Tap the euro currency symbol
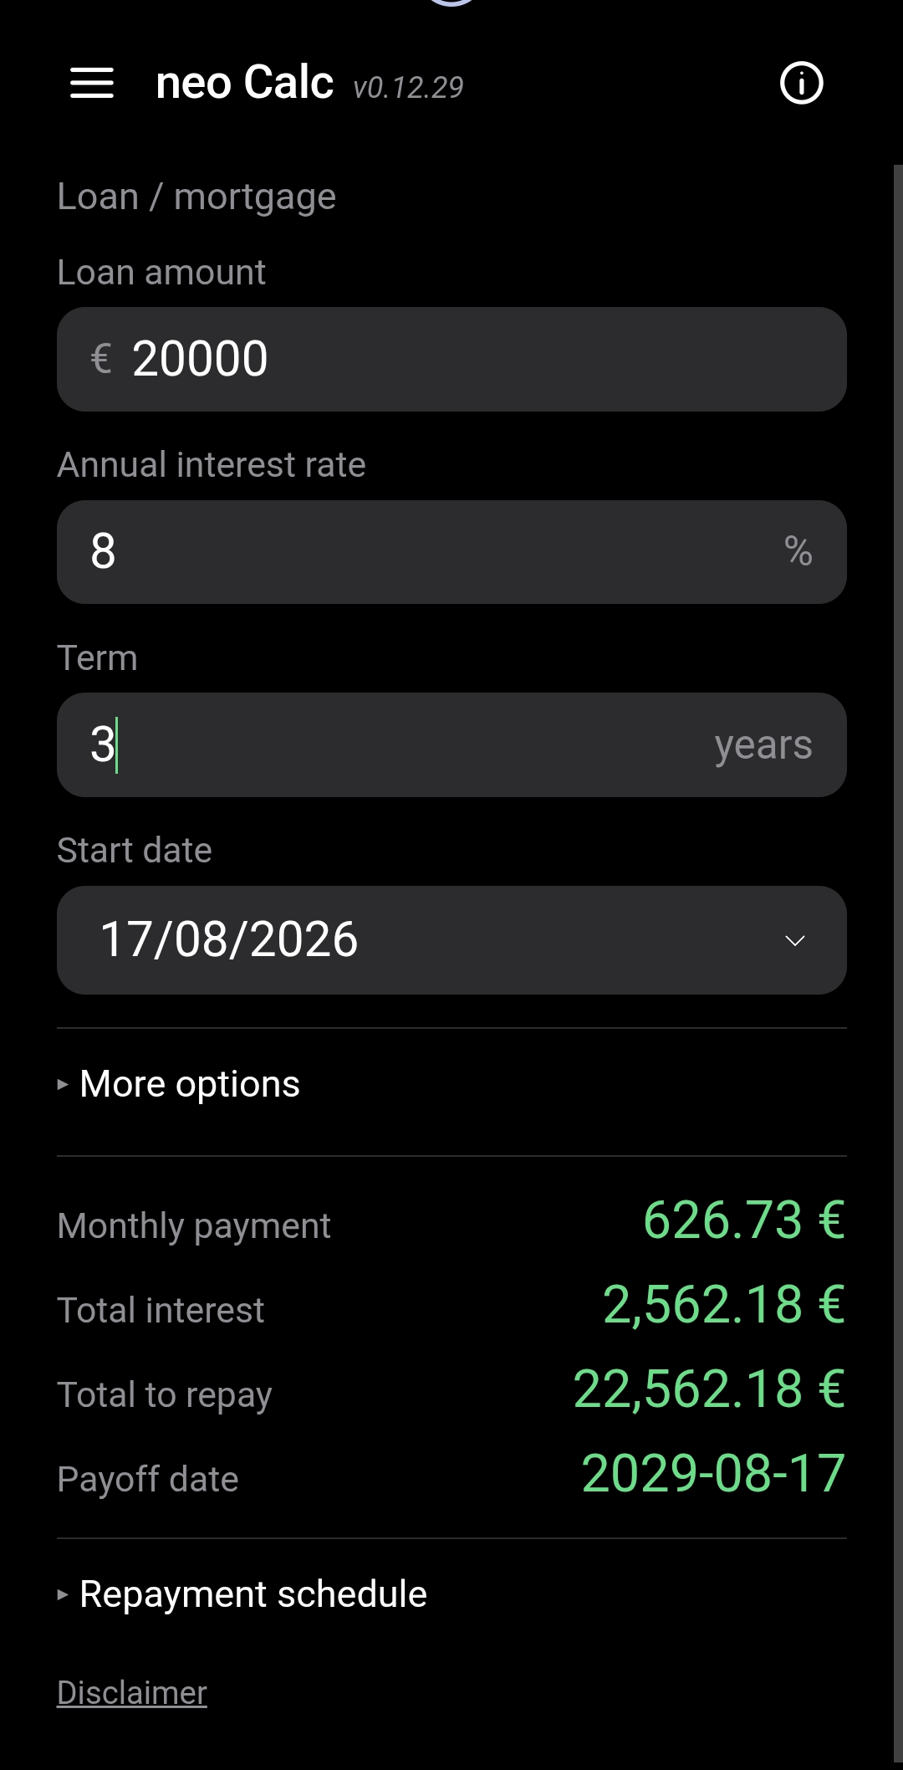 100,359
